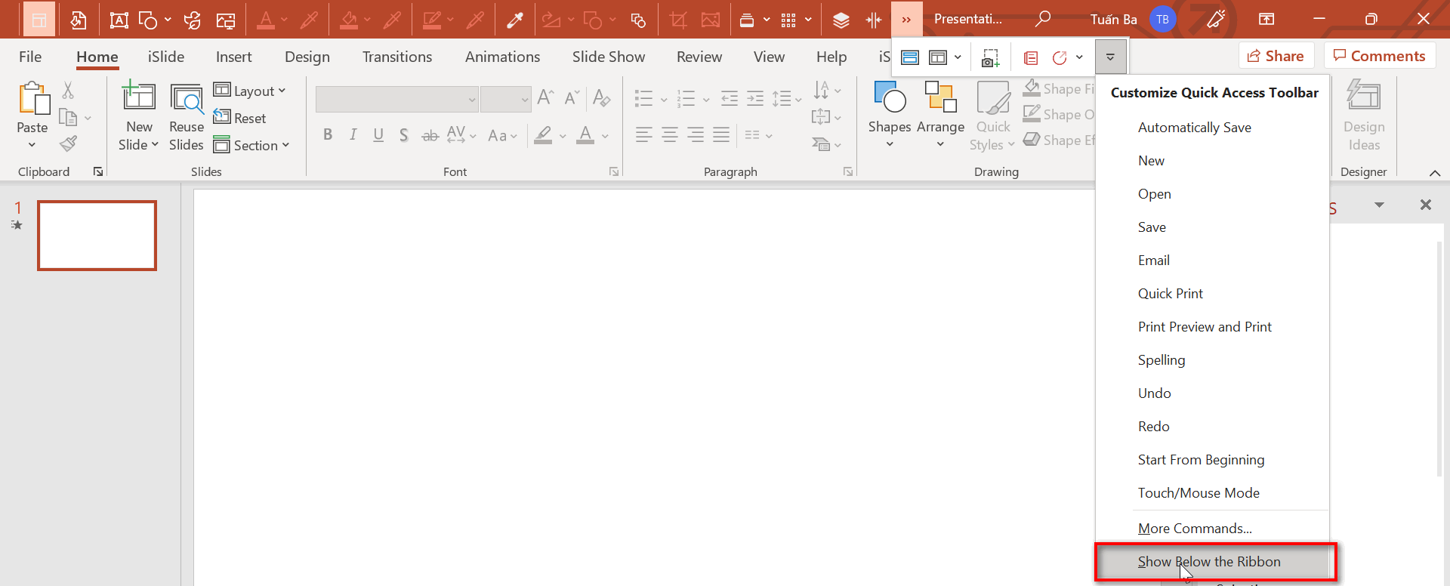Apply text highlight color
This screenshot has height=586, width=1450.
click(x=543, y=135)
